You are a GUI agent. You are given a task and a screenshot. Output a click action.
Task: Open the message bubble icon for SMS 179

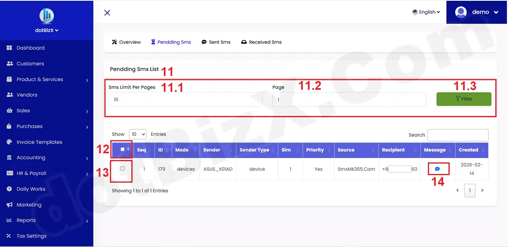[x=438, y=168]
